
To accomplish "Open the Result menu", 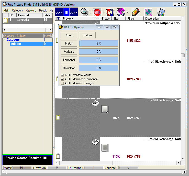I will point(43,10).
